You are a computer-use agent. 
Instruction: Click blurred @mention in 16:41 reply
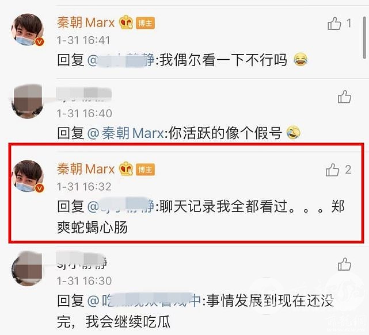(x=121, y=60)
